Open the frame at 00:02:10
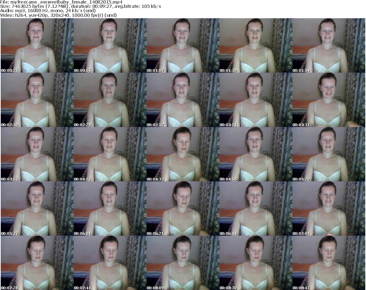Image resolution: width=366 pixels, height=290 pixels. [x=37, y=100]
